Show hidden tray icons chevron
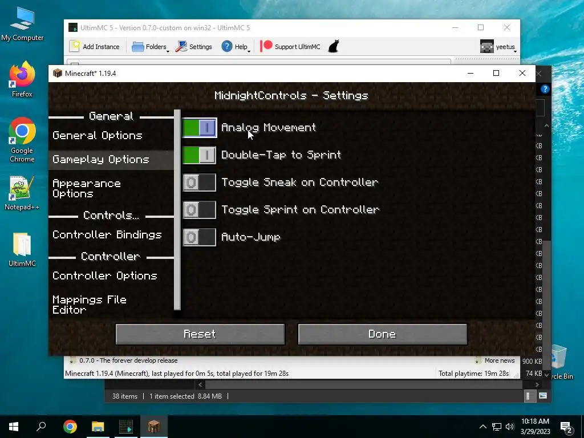The height and width of the screenshot is (438, 584). (x=482, y=427)
